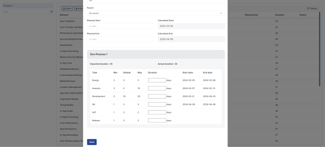Click the Actual duration : 24 label
325x147 pixels.
point(167,64)
